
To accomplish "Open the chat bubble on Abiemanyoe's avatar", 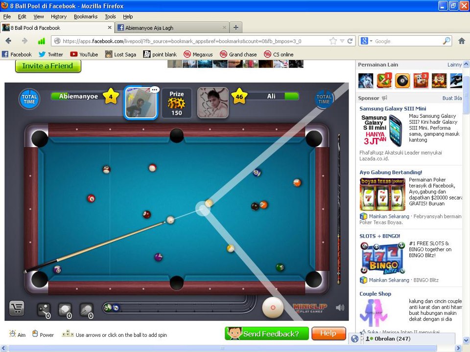I will [x=154, y=89].
